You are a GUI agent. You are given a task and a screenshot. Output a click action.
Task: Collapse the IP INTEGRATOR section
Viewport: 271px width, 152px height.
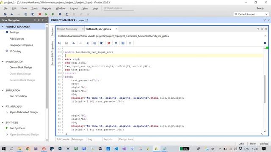coord(3,62)
